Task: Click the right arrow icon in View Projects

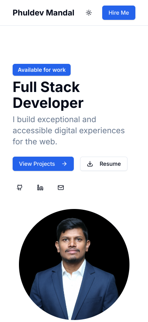Action: click(x=64, y=164)
